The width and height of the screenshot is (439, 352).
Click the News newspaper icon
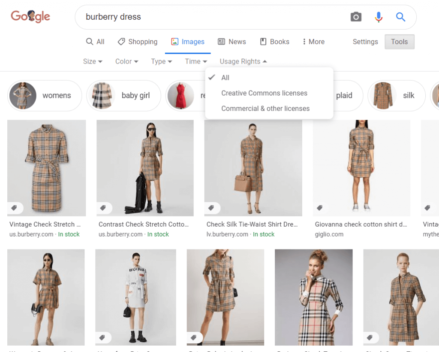(x=221, y=42)
